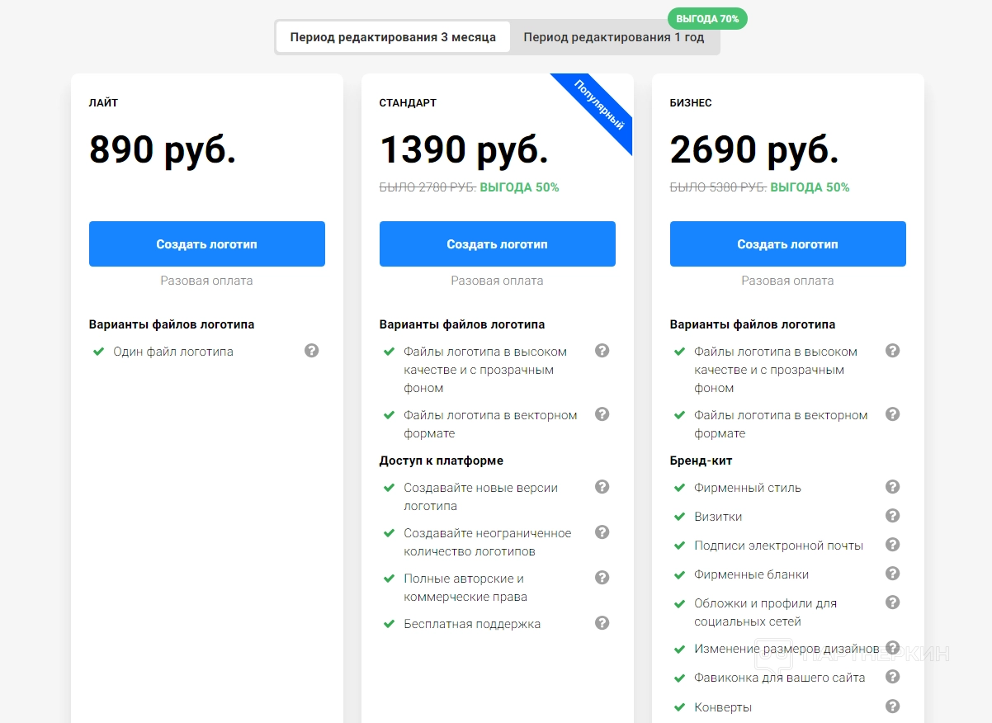
Task: Click question icon for 'Фавиконка для вашего сайта'
Action: pos(892,677)
